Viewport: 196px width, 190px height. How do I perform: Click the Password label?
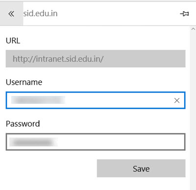[x=23, y=124]
